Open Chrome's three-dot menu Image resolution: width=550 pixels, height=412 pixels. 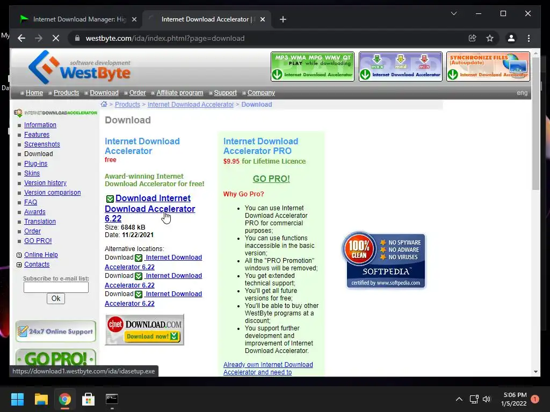529,38
